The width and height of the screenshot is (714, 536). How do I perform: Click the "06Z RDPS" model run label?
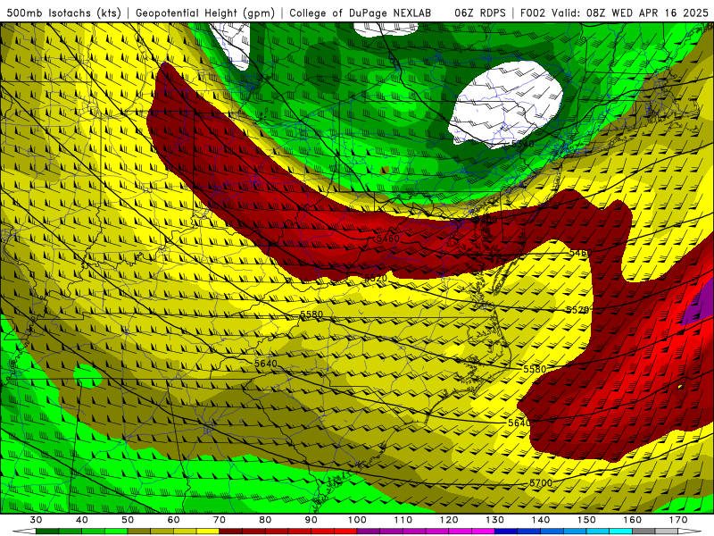pyautogui.click(x=480, y=13)
